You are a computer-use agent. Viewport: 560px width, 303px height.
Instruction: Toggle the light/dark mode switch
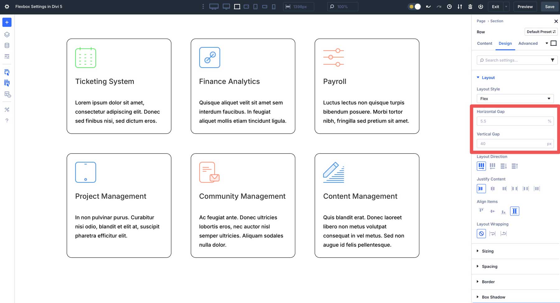tap(414, 6)
